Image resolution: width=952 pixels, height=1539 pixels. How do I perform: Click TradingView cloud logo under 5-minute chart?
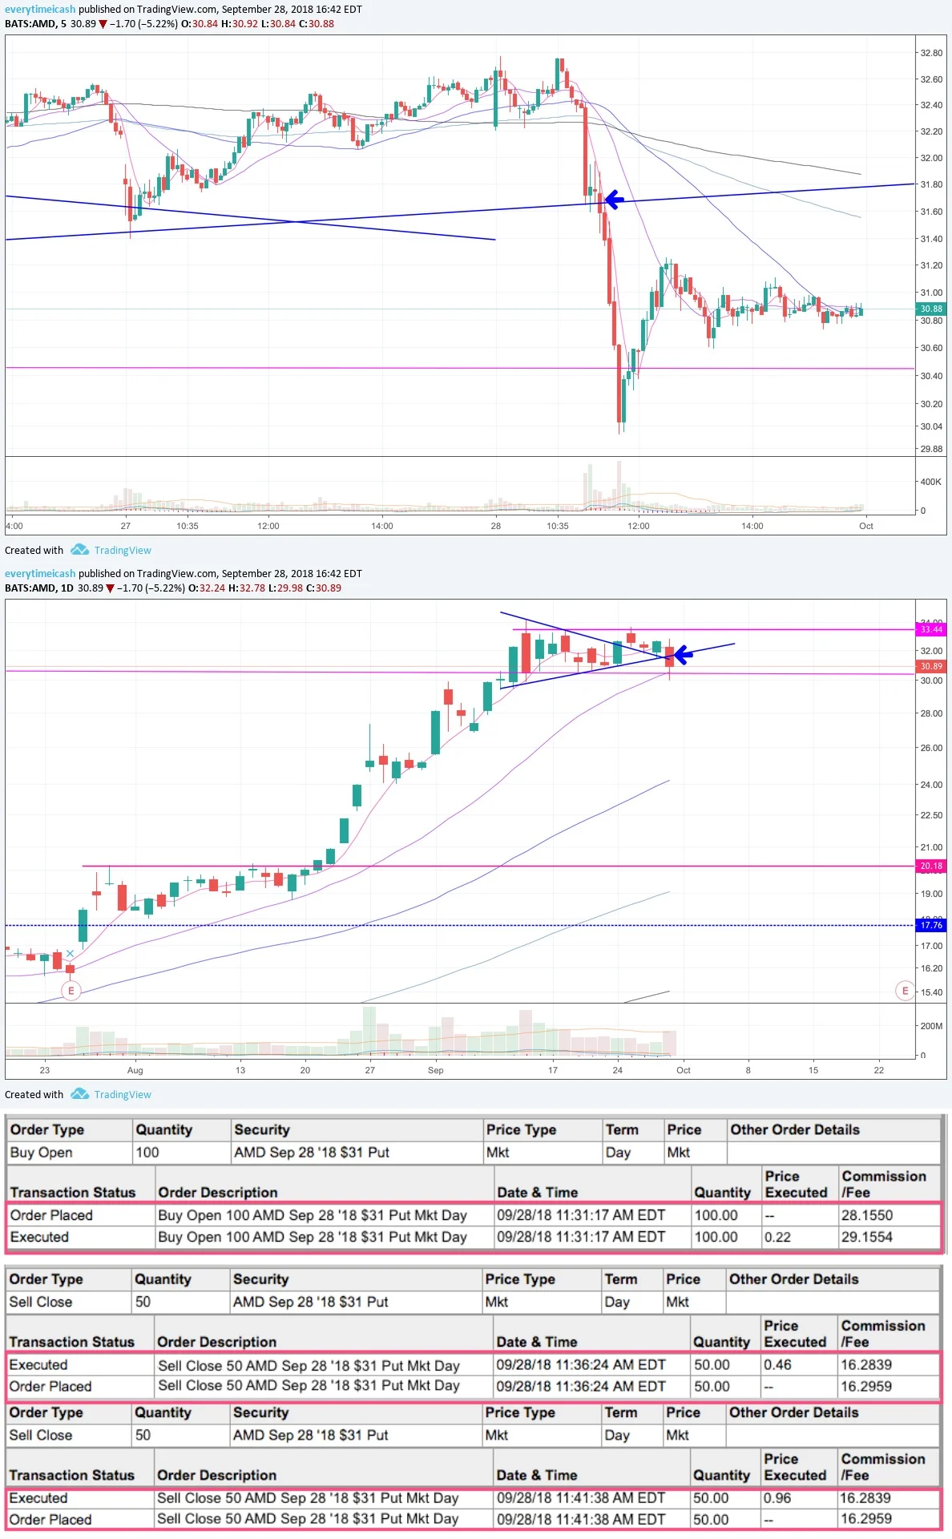[x=79, y=549]
